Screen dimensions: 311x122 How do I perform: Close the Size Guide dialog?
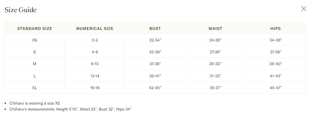(x=304, y=9)
